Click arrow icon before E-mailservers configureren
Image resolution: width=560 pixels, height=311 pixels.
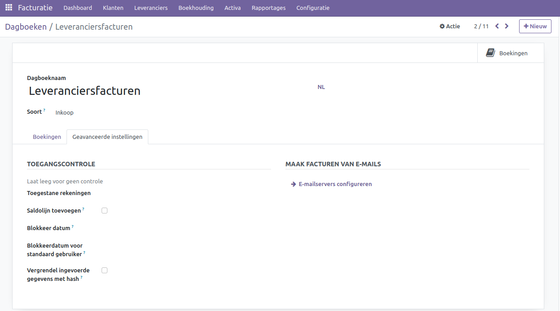(x=293, y=184)
